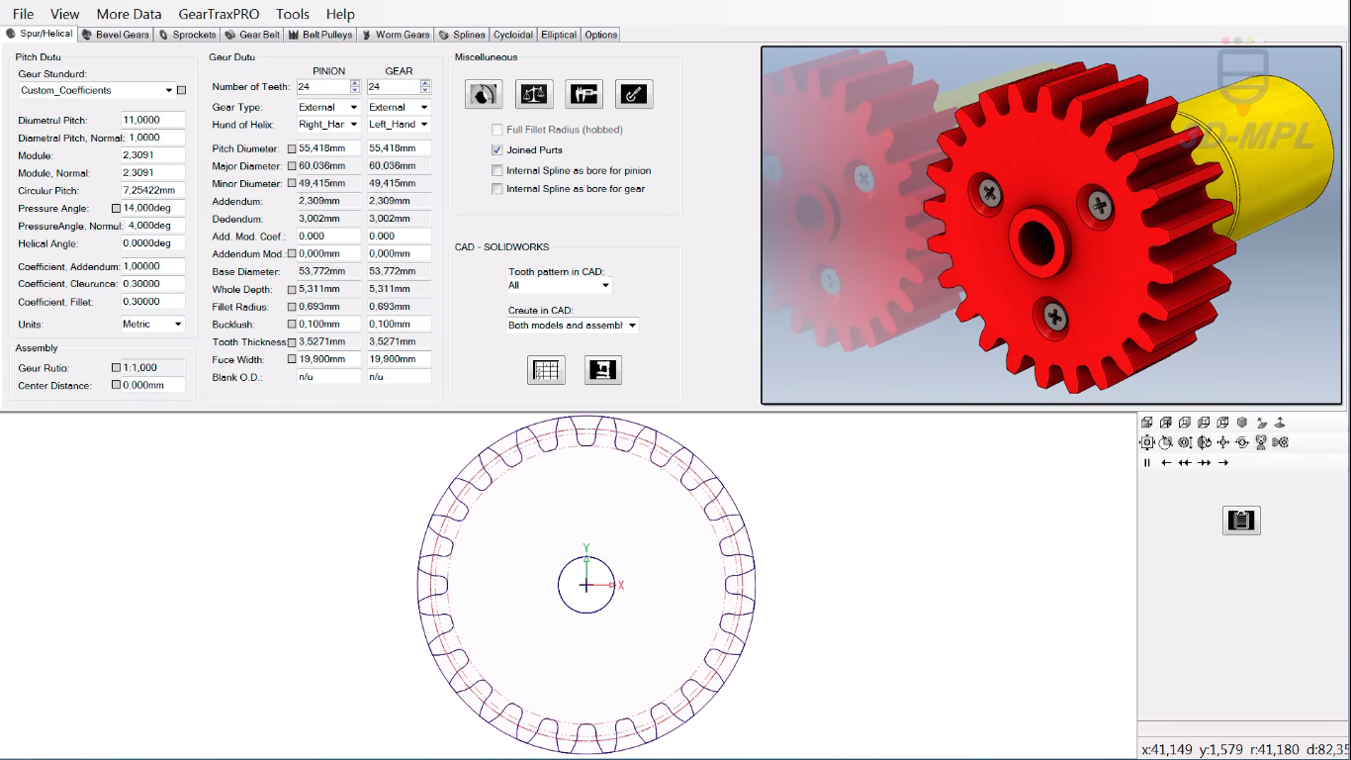Click the clipboard icon button in right panel
The width and height of the screenshot is (1351, 760).
click(x=1241, y=520)
